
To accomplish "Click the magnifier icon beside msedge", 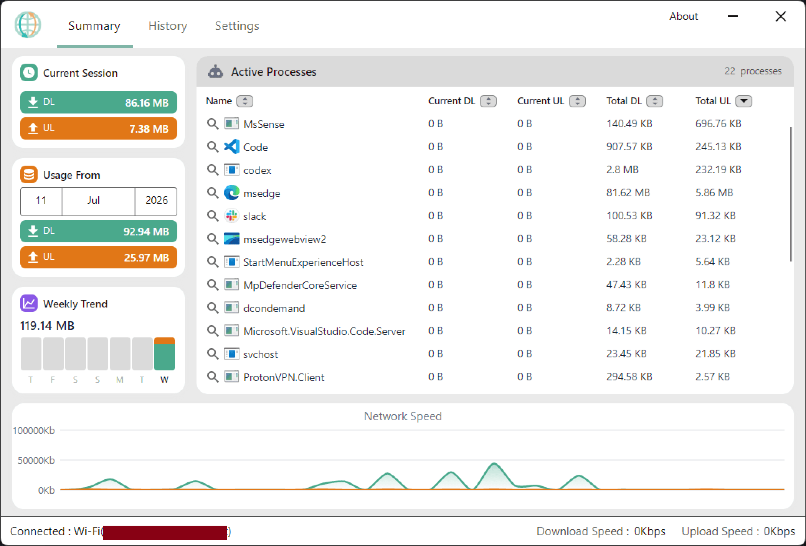I will pos(213,193).
